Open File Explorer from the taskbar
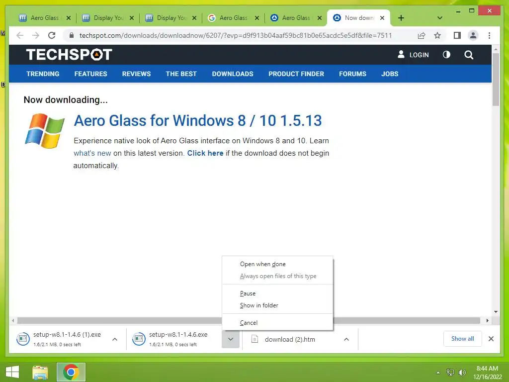 pos(40,372)
